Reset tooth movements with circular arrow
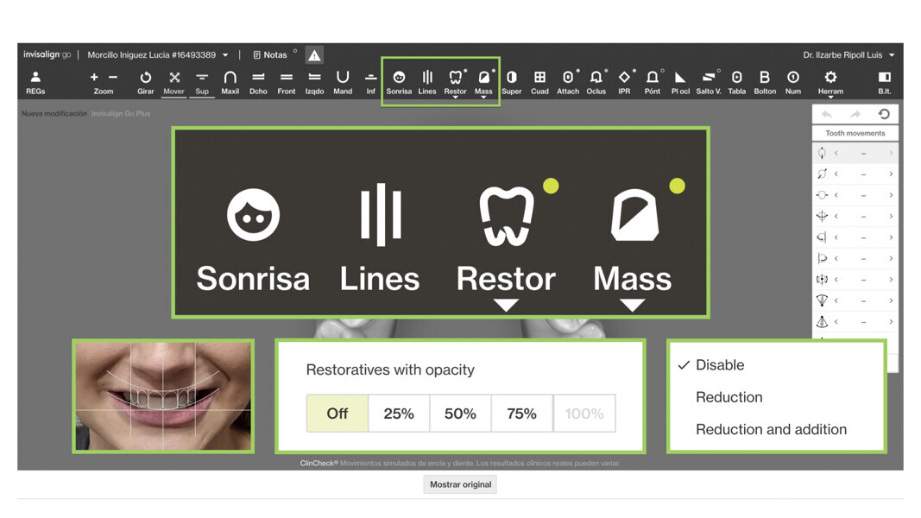Image resolution: width=921 pixels, height=518 pixels. click(x=884, y=114)
